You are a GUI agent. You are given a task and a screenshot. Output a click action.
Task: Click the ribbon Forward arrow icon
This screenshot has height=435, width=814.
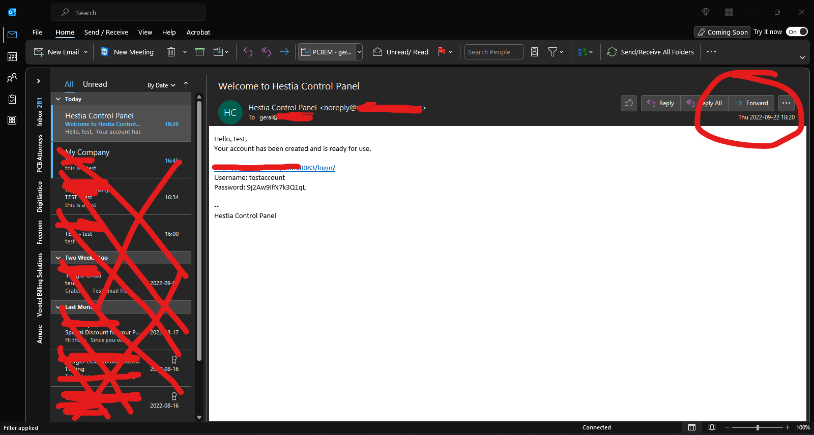click(284, 52)
